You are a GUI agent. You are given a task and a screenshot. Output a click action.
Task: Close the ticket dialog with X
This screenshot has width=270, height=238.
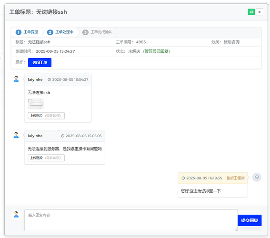260,12
